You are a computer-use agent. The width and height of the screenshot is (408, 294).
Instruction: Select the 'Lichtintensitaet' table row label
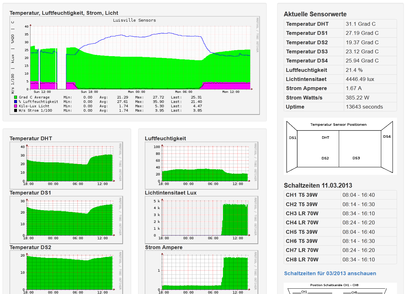click(306, 79)
